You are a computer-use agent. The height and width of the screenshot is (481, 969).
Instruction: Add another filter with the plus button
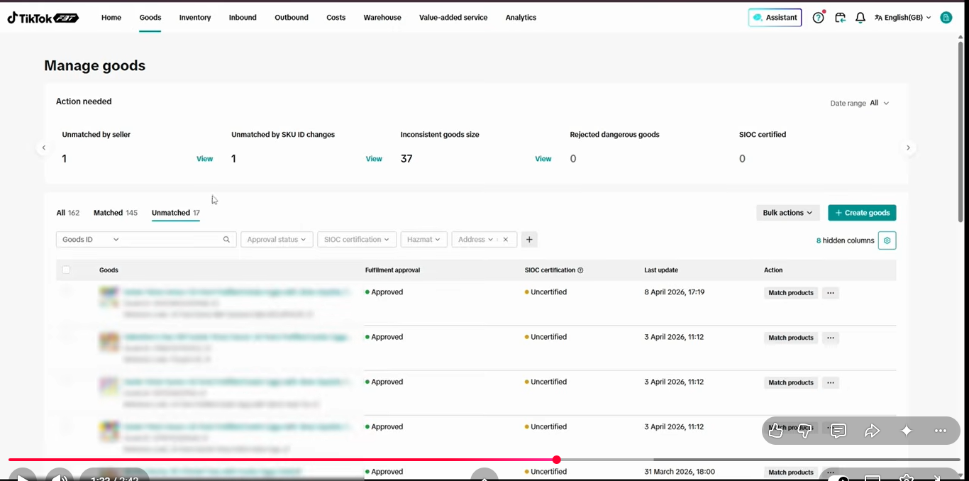529,240
